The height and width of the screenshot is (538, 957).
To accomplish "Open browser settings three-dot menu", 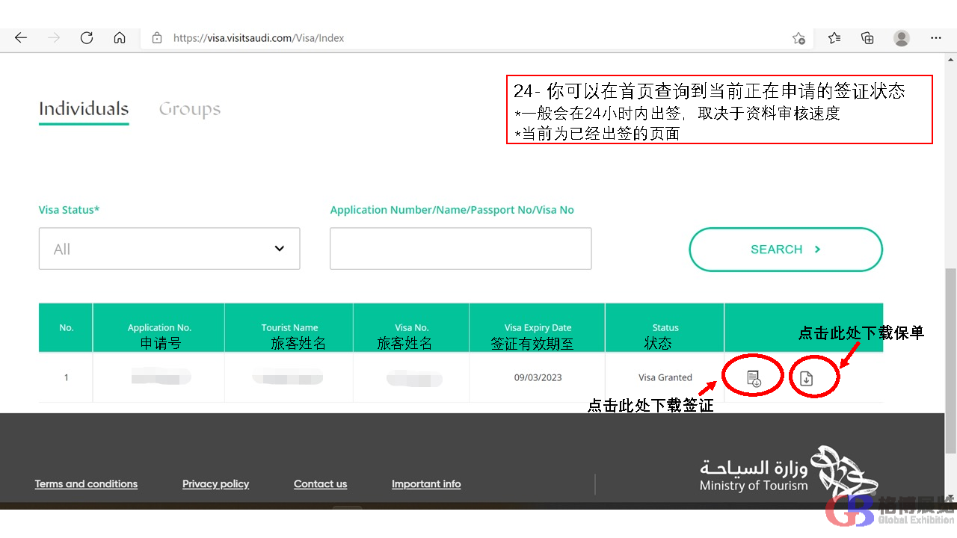I will (x=936, y=38).
